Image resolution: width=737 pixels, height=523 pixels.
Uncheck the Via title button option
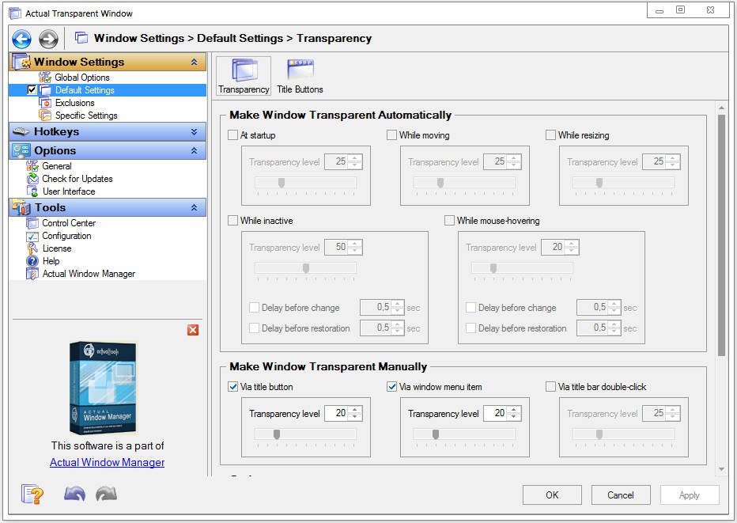pyautogui.click(x=233, y=387)
